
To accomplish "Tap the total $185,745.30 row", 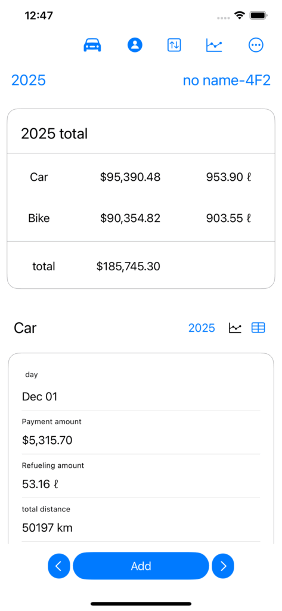I will pos(141,266).
